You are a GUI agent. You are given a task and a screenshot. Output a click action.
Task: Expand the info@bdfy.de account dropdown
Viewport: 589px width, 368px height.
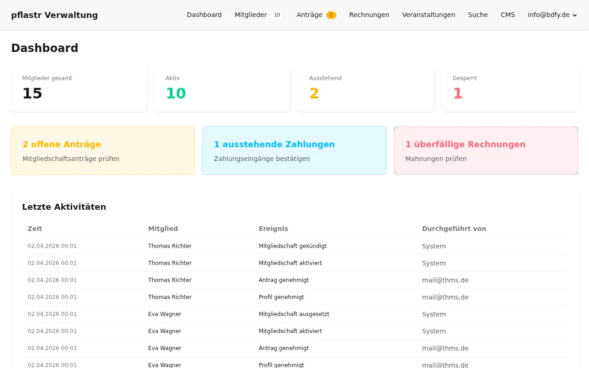(x=552, y=15)
